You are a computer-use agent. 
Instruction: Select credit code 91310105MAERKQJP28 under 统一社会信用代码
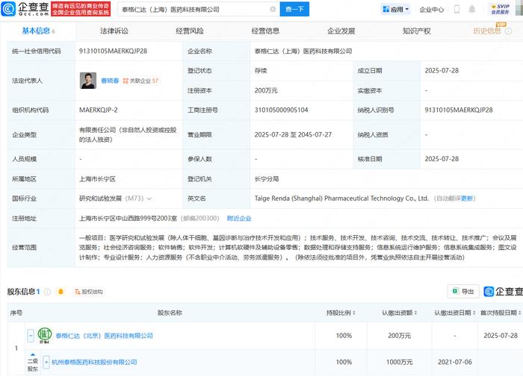[x=113, y=51]
